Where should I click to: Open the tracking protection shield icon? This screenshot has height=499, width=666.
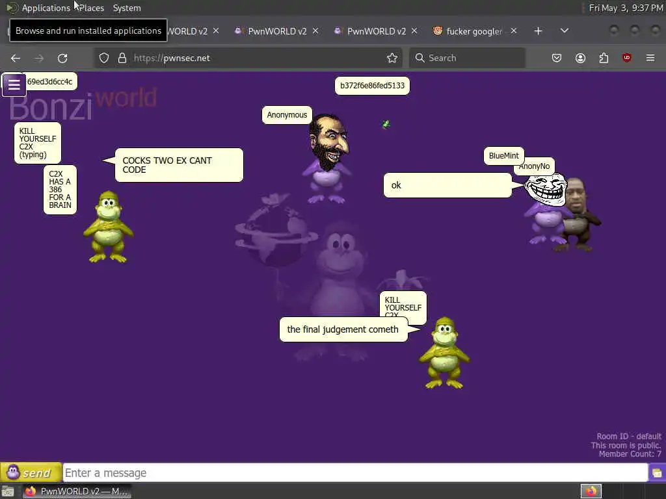(104, 58)
